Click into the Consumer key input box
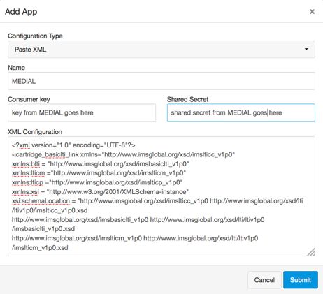The image size is (323, 294). point(82,112)
